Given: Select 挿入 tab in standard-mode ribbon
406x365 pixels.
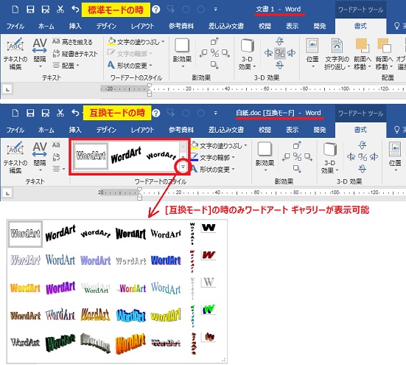Looking at the screenshot, I should pyautogui.click(x=75, y=26).
